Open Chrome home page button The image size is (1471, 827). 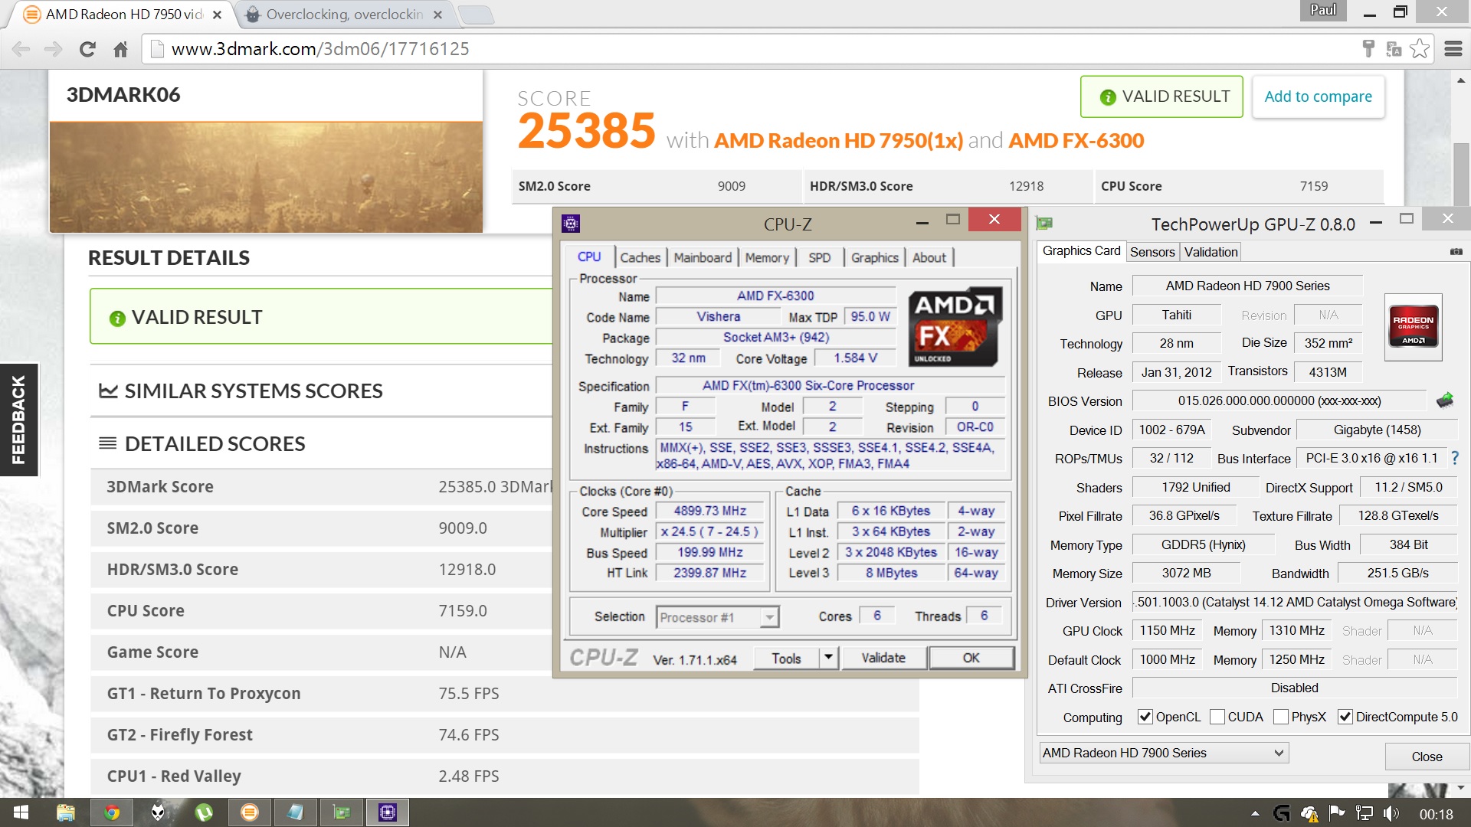[x=120, y=49]
